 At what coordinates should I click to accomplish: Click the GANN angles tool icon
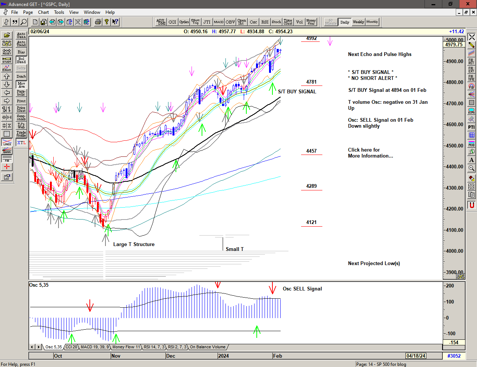point(7,150)
